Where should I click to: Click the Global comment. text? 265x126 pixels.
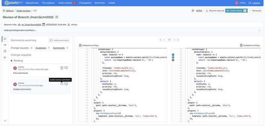[x=22, y=89]
